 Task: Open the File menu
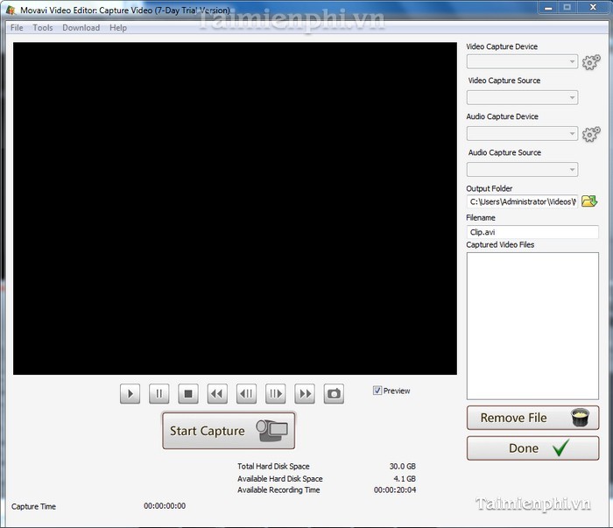17,28
